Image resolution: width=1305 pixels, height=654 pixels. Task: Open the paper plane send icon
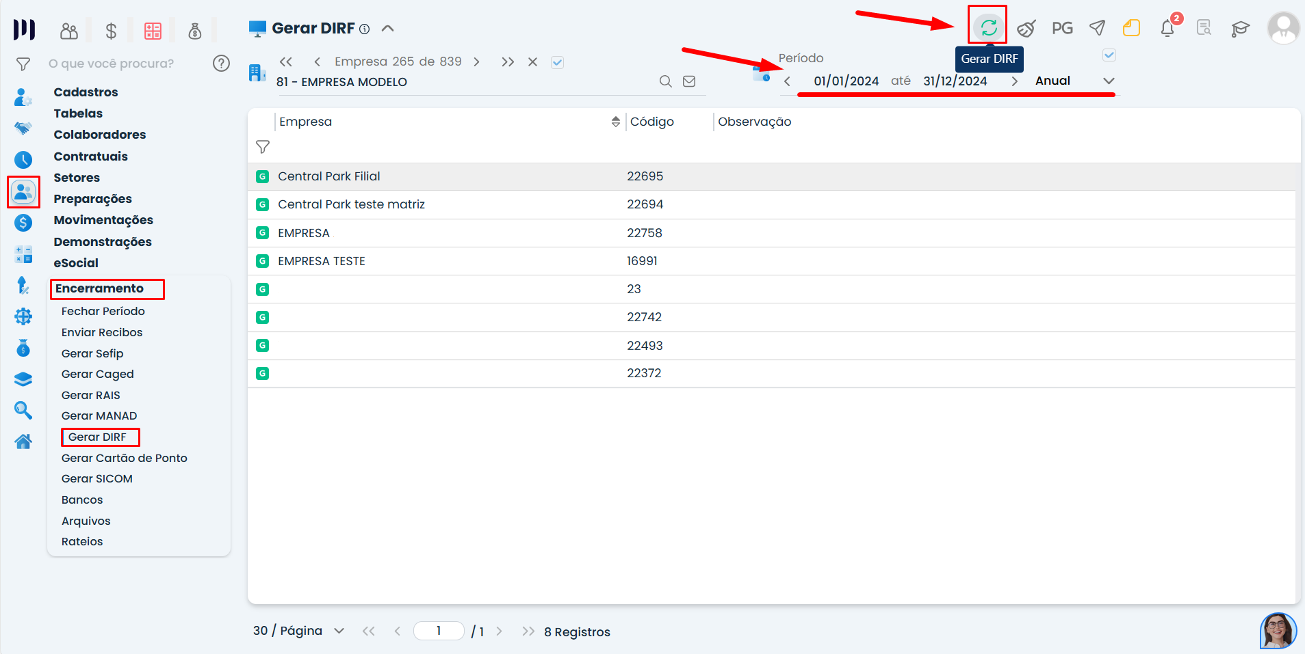click(x=1098, y=28)
